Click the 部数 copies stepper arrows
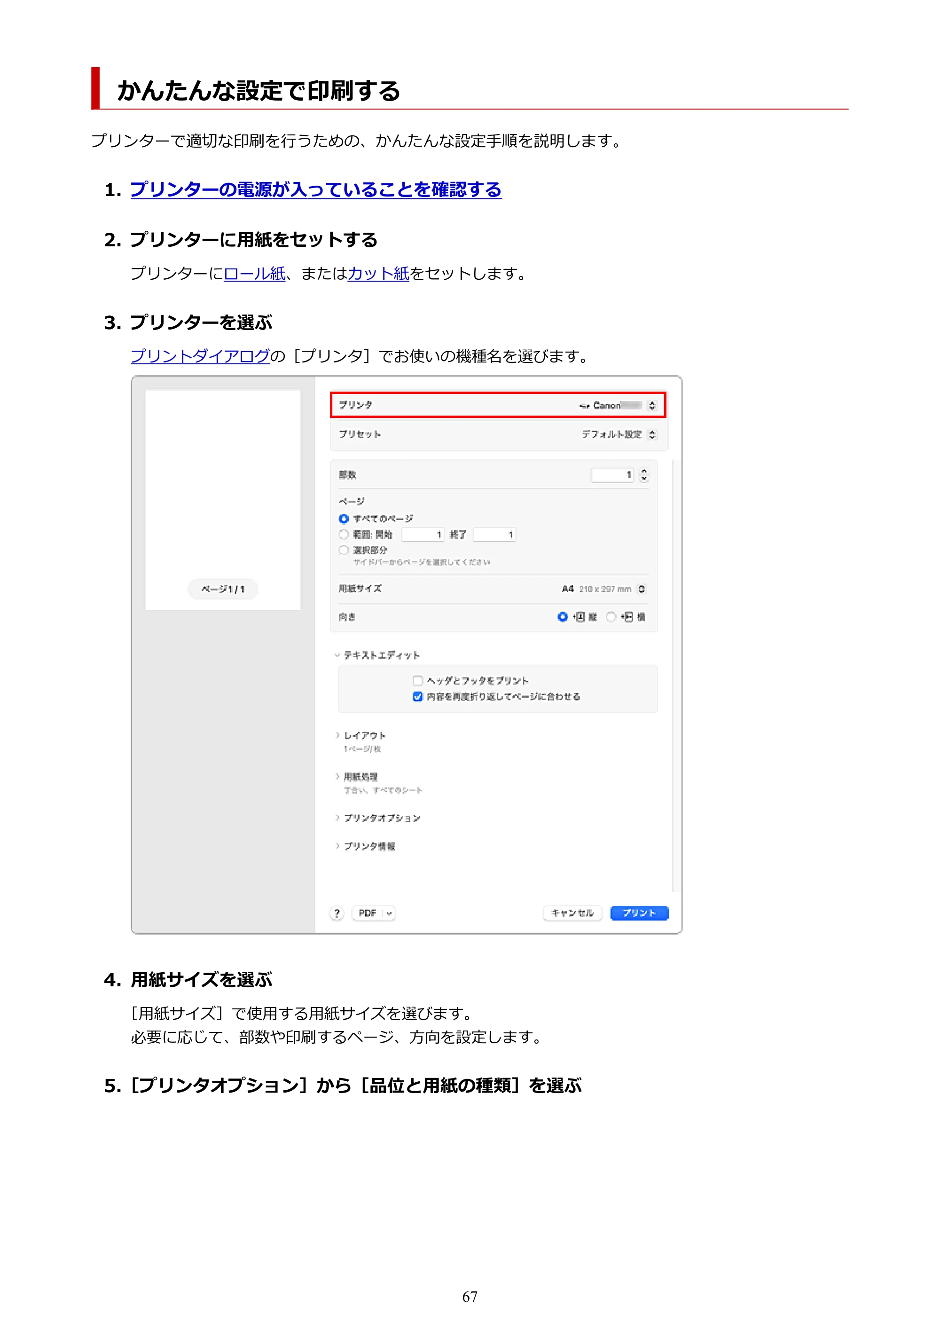Screen dimensions: 940x1330 click(643, 475)
